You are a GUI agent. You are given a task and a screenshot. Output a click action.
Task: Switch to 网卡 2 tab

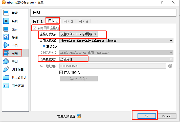point(53,21)
